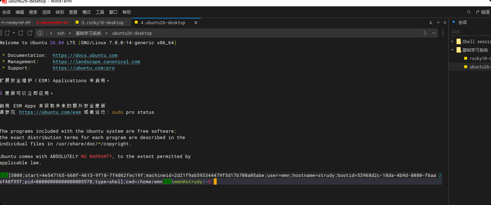Click the duplicate session icon in toolbar
Image resolution: width=491 pixels, height=205 pixels.
coord(30,33)
